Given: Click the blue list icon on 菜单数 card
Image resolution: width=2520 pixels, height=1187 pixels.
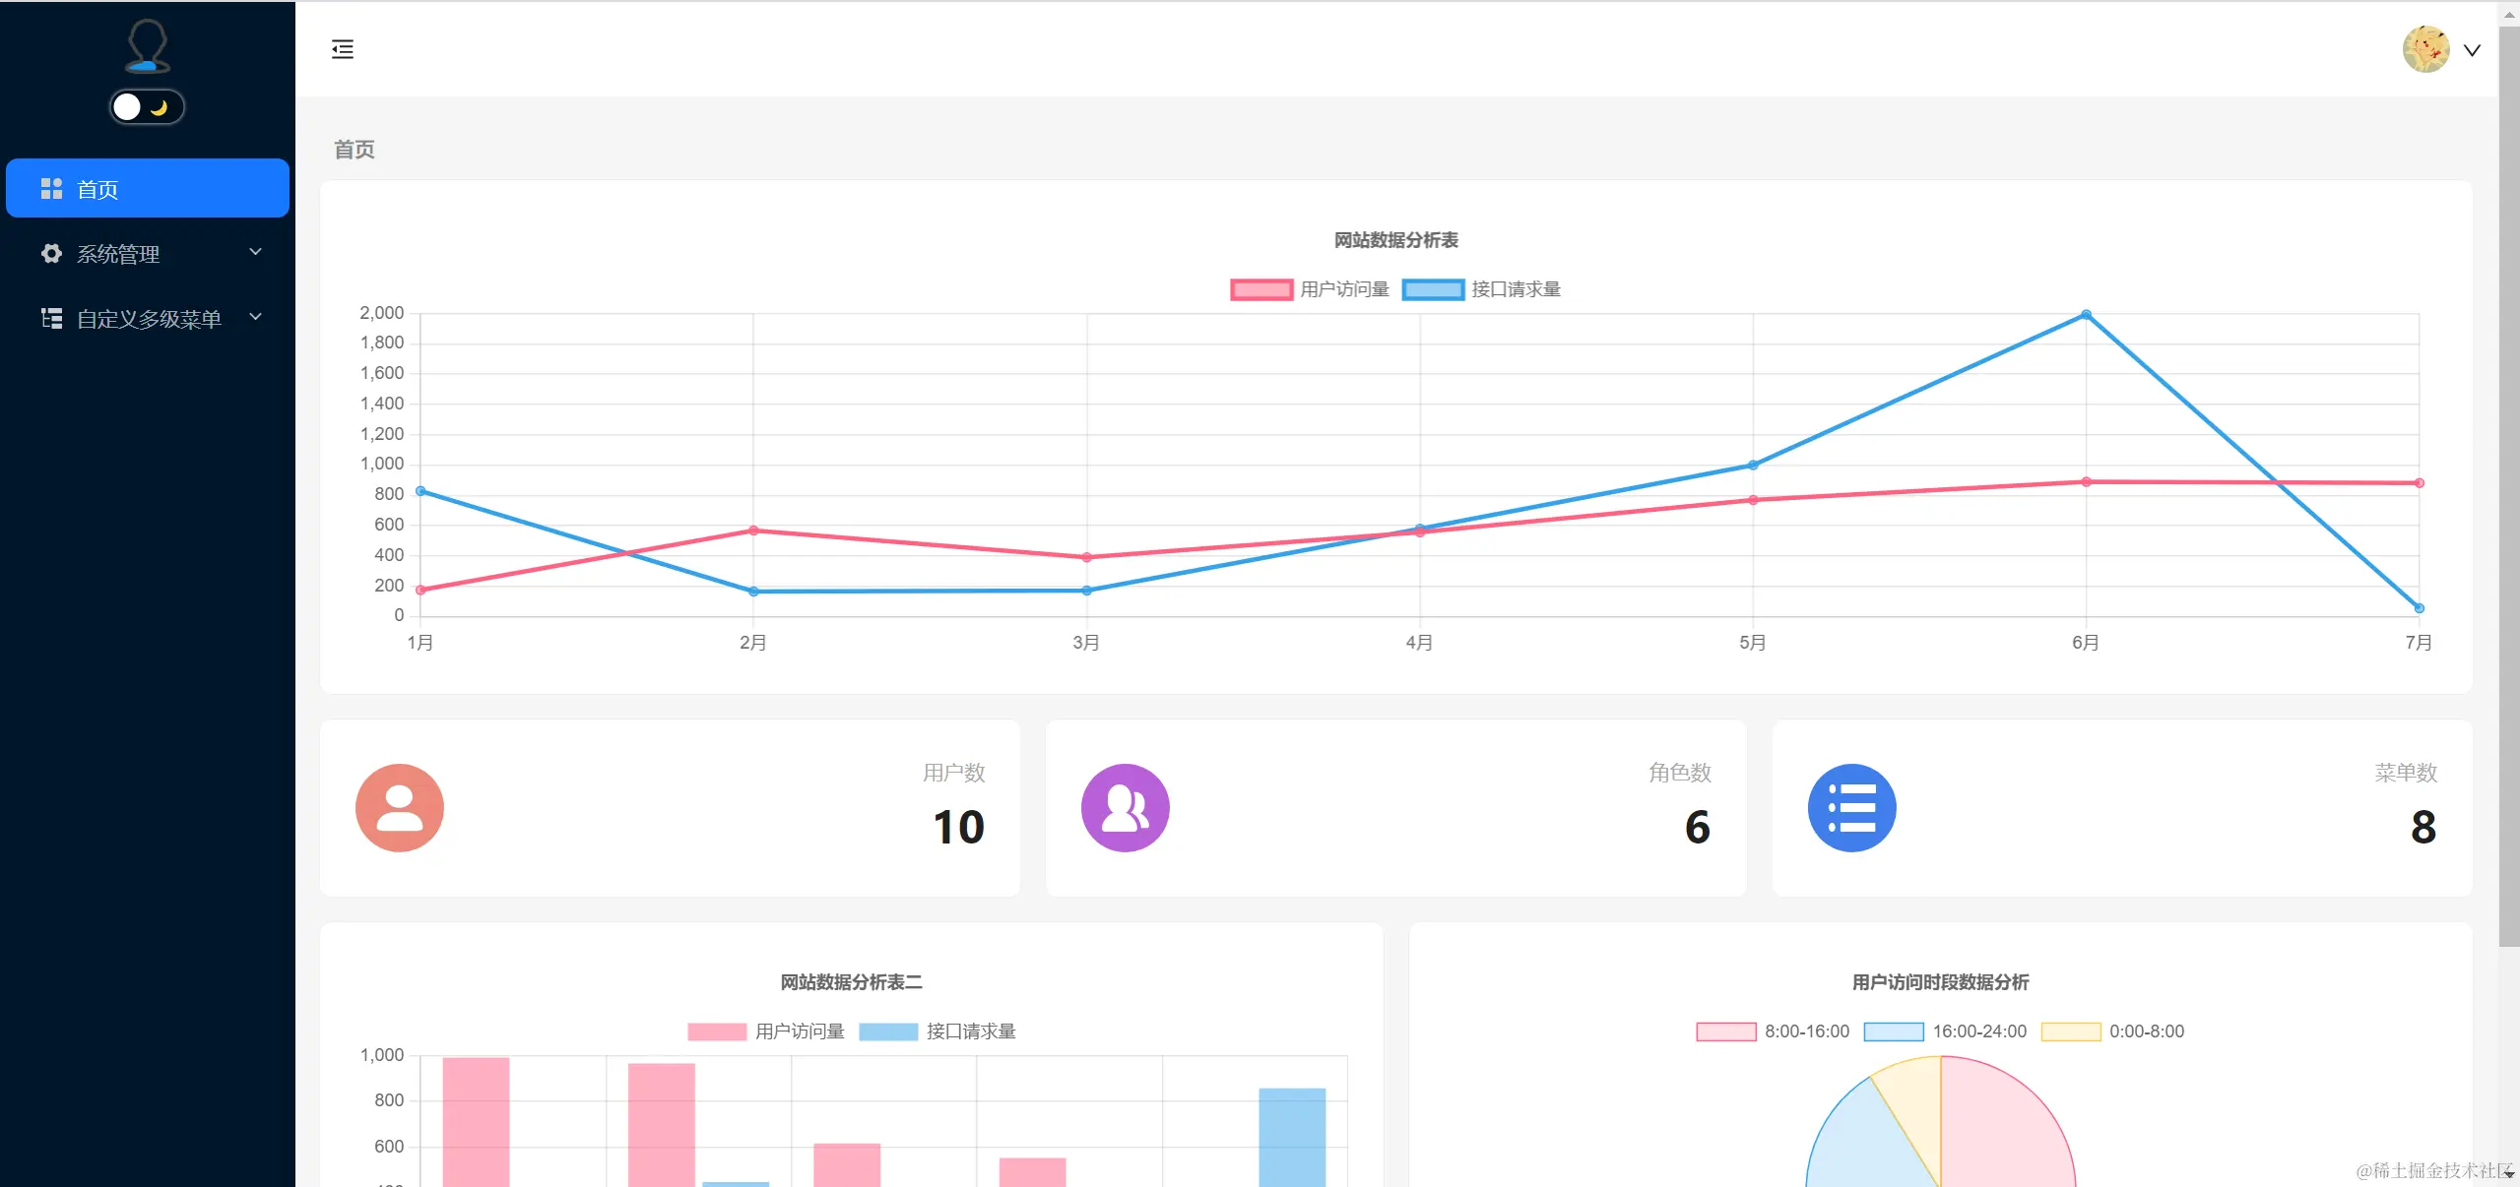Looking at the screenshot, I should point(1851,807).
